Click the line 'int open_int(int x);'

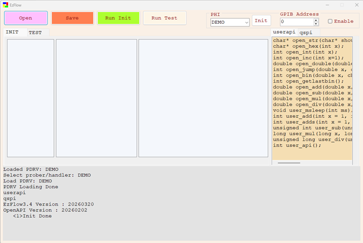(x=305, y=52)
